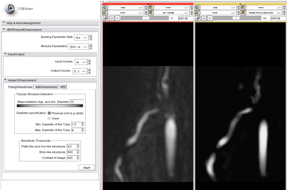This screenshot has width=287, height=190.
Task: Switch to the VED tab
Action: 62,86
